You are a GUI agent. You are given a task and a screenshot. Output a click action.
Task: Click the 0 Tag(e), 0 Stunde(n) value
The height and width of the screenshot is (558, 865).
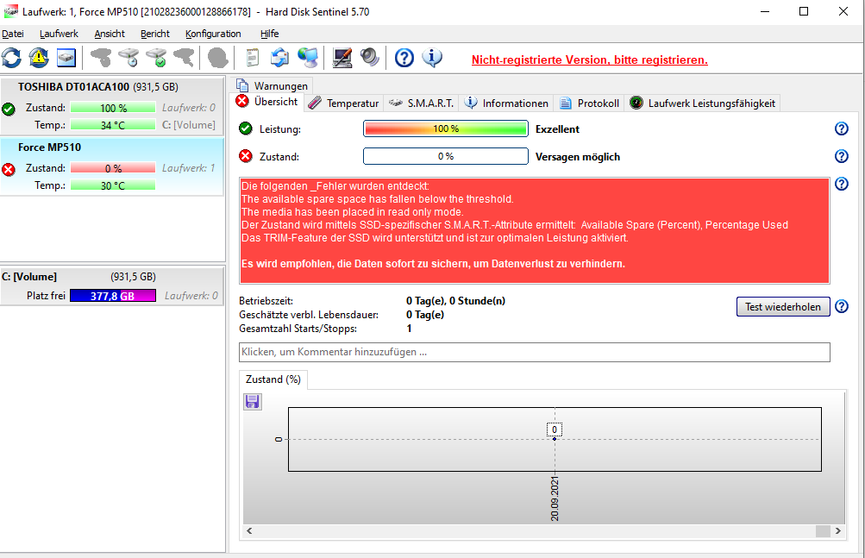455,301
